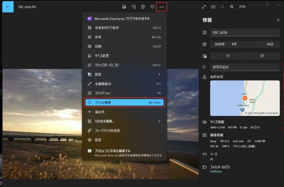Viewport: 284px width, 187px height.
Task: Close the 情報 info panel
Action: click(278, 20)
